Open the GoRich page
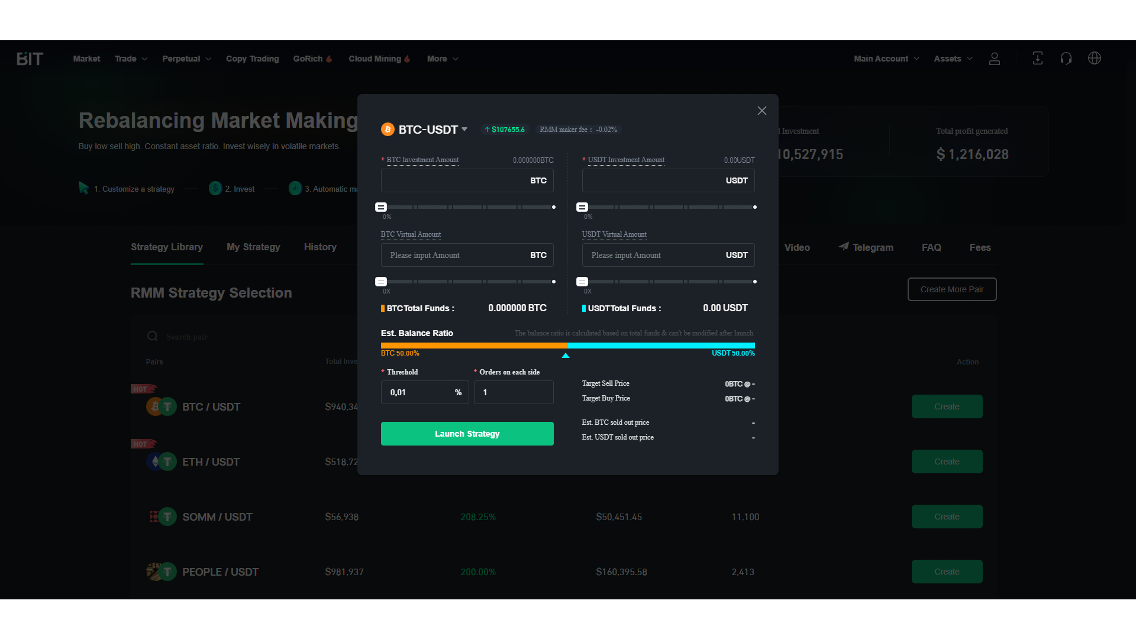Viewport: 1136px width, 639px height. pos(308,59)
